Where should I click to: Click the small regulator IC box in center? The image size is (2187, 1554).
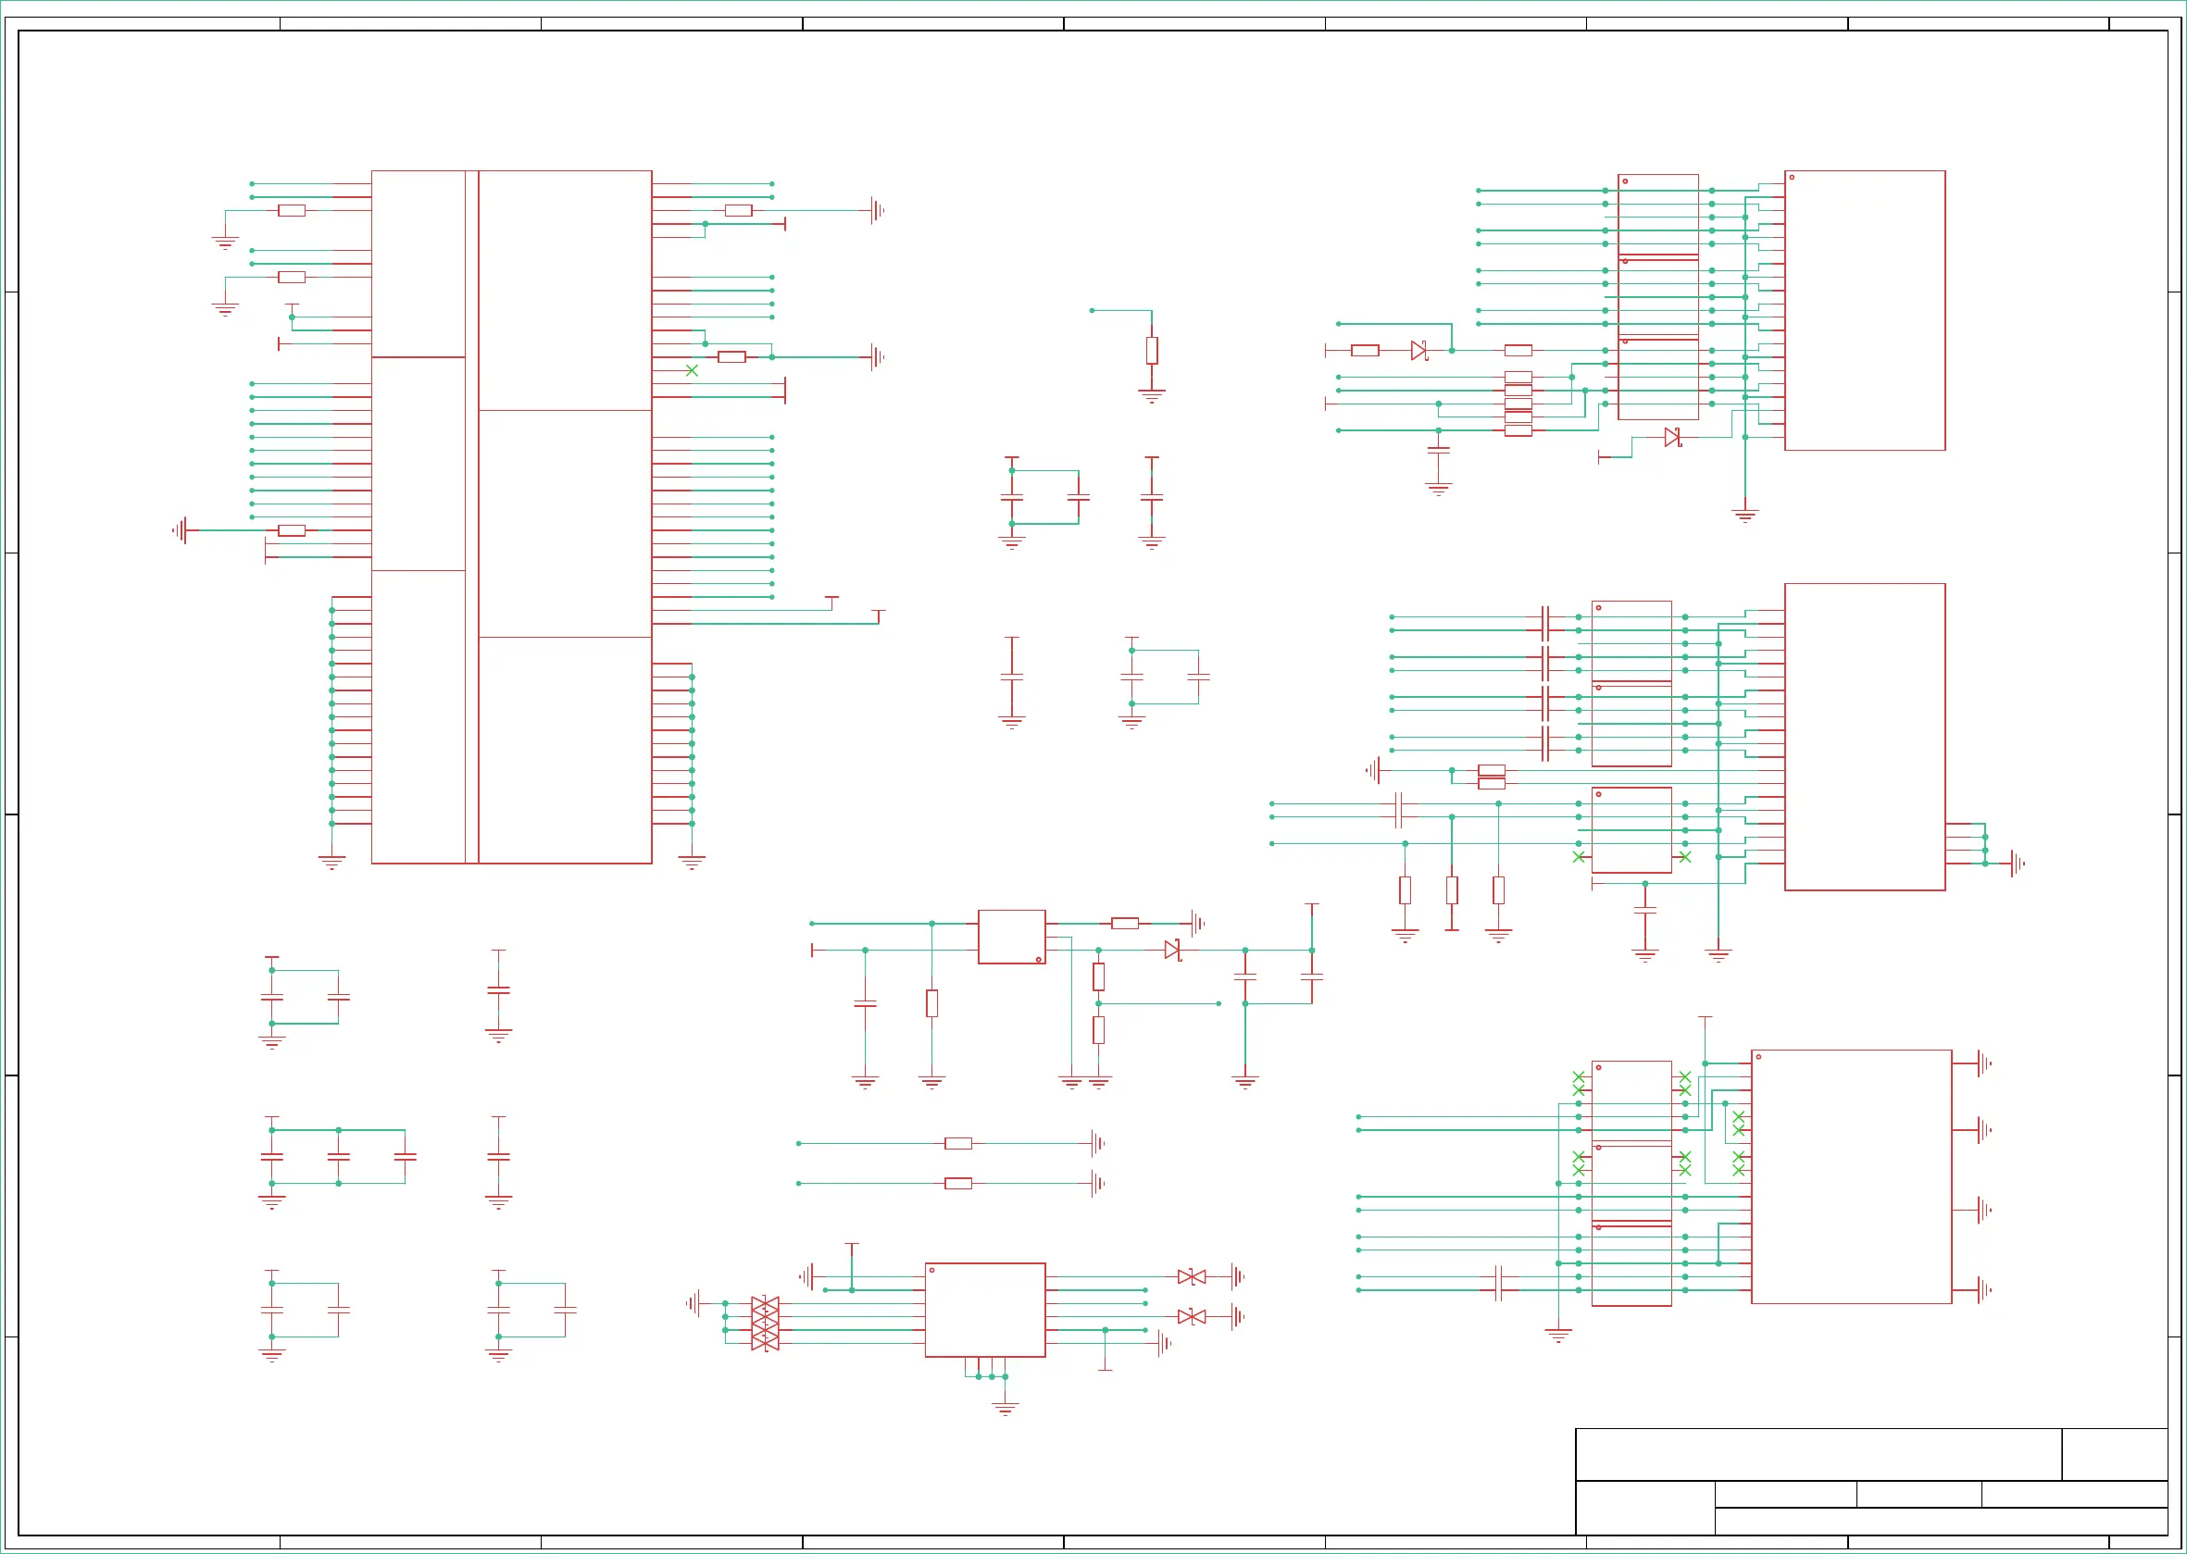[1011, 936]
